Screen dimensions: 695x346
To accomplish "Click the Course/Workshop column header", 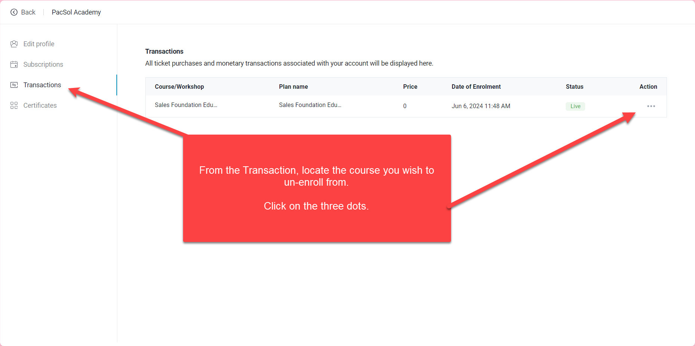I will [x=179, y=86].
